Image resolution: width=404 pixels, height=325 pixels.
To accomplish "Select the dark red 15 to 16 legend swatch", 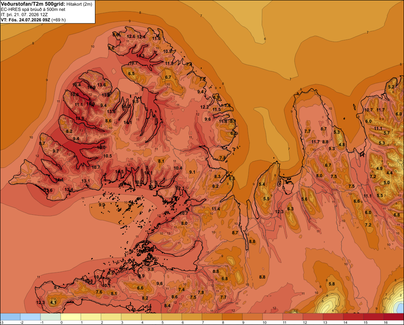I will pyautogui.click(x=374, y=317).
